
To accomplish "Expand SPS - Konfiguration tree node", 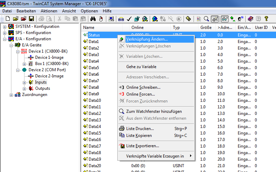I will point(5,33).
